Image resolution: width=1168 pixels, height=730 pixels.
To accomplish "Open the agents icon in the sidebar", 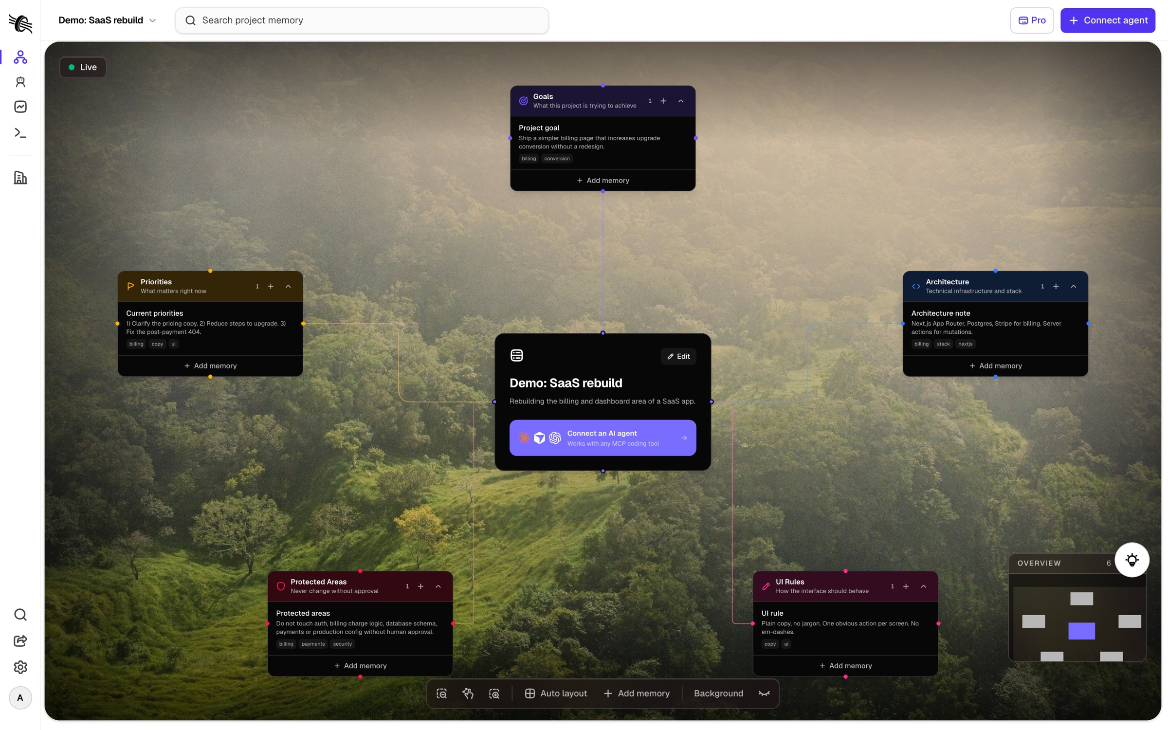I will [20, 82].
